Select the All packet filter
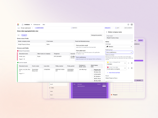158x118 pixels. click(x=18, y=35)
